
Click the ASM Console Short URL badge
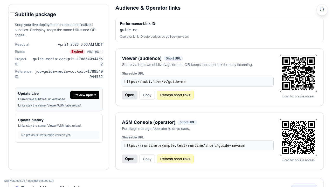coord(187,122)
